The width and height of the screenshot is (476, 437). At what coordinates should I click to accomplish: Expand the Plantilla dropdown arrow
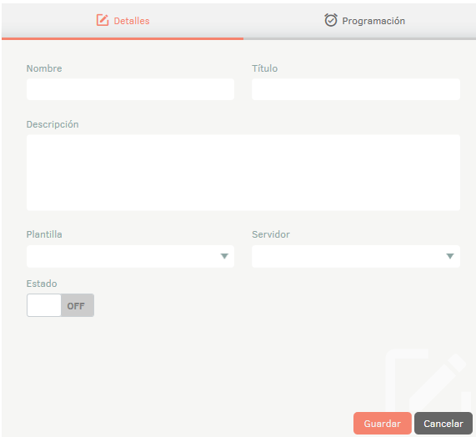[x=224, y=256]
